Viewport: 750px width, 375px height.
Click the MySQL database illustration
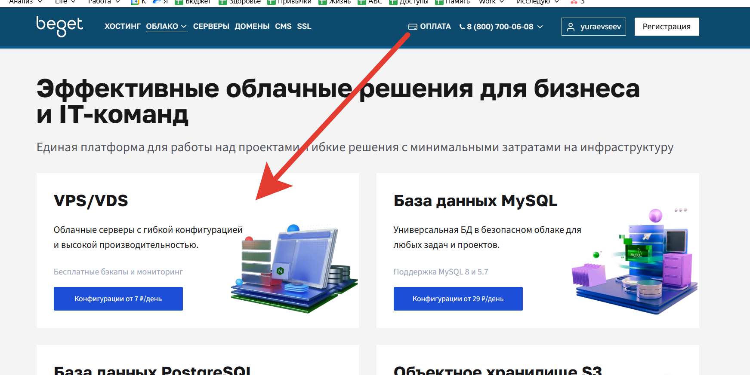pos(635,262)
